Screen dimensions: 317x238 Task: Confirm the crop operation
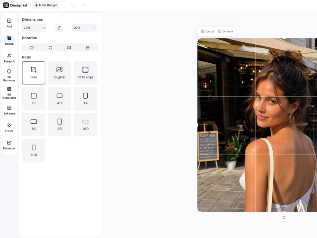click(x=225, y=31)
